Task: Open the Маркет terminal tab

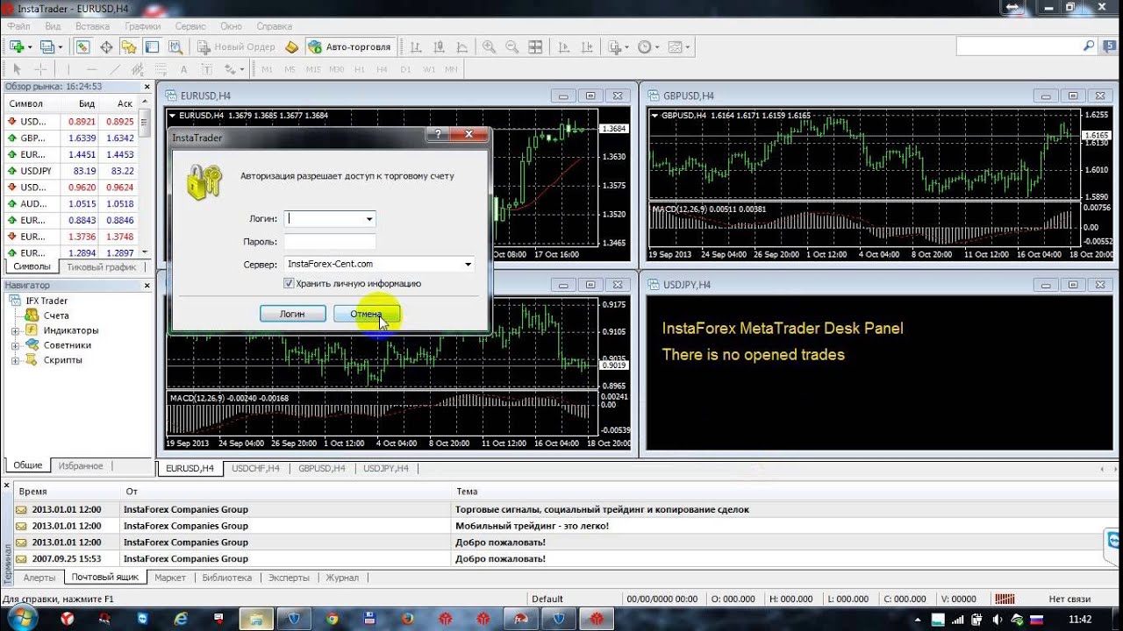Action: [x=170, y=578]
